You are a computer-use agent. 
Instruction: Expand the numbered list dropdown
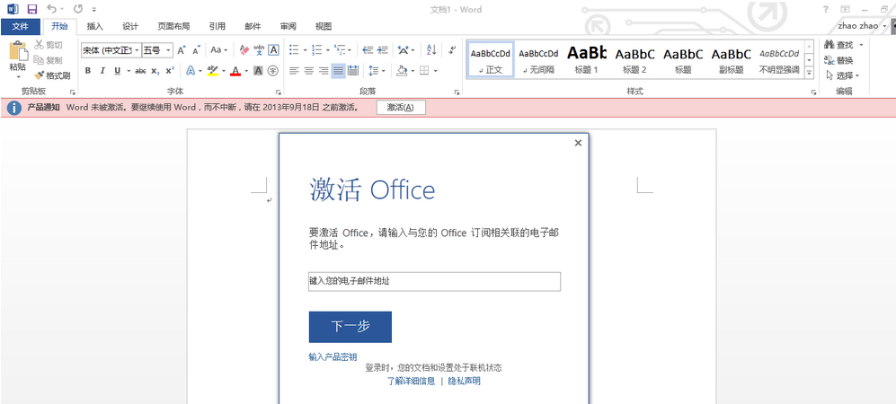328,50
